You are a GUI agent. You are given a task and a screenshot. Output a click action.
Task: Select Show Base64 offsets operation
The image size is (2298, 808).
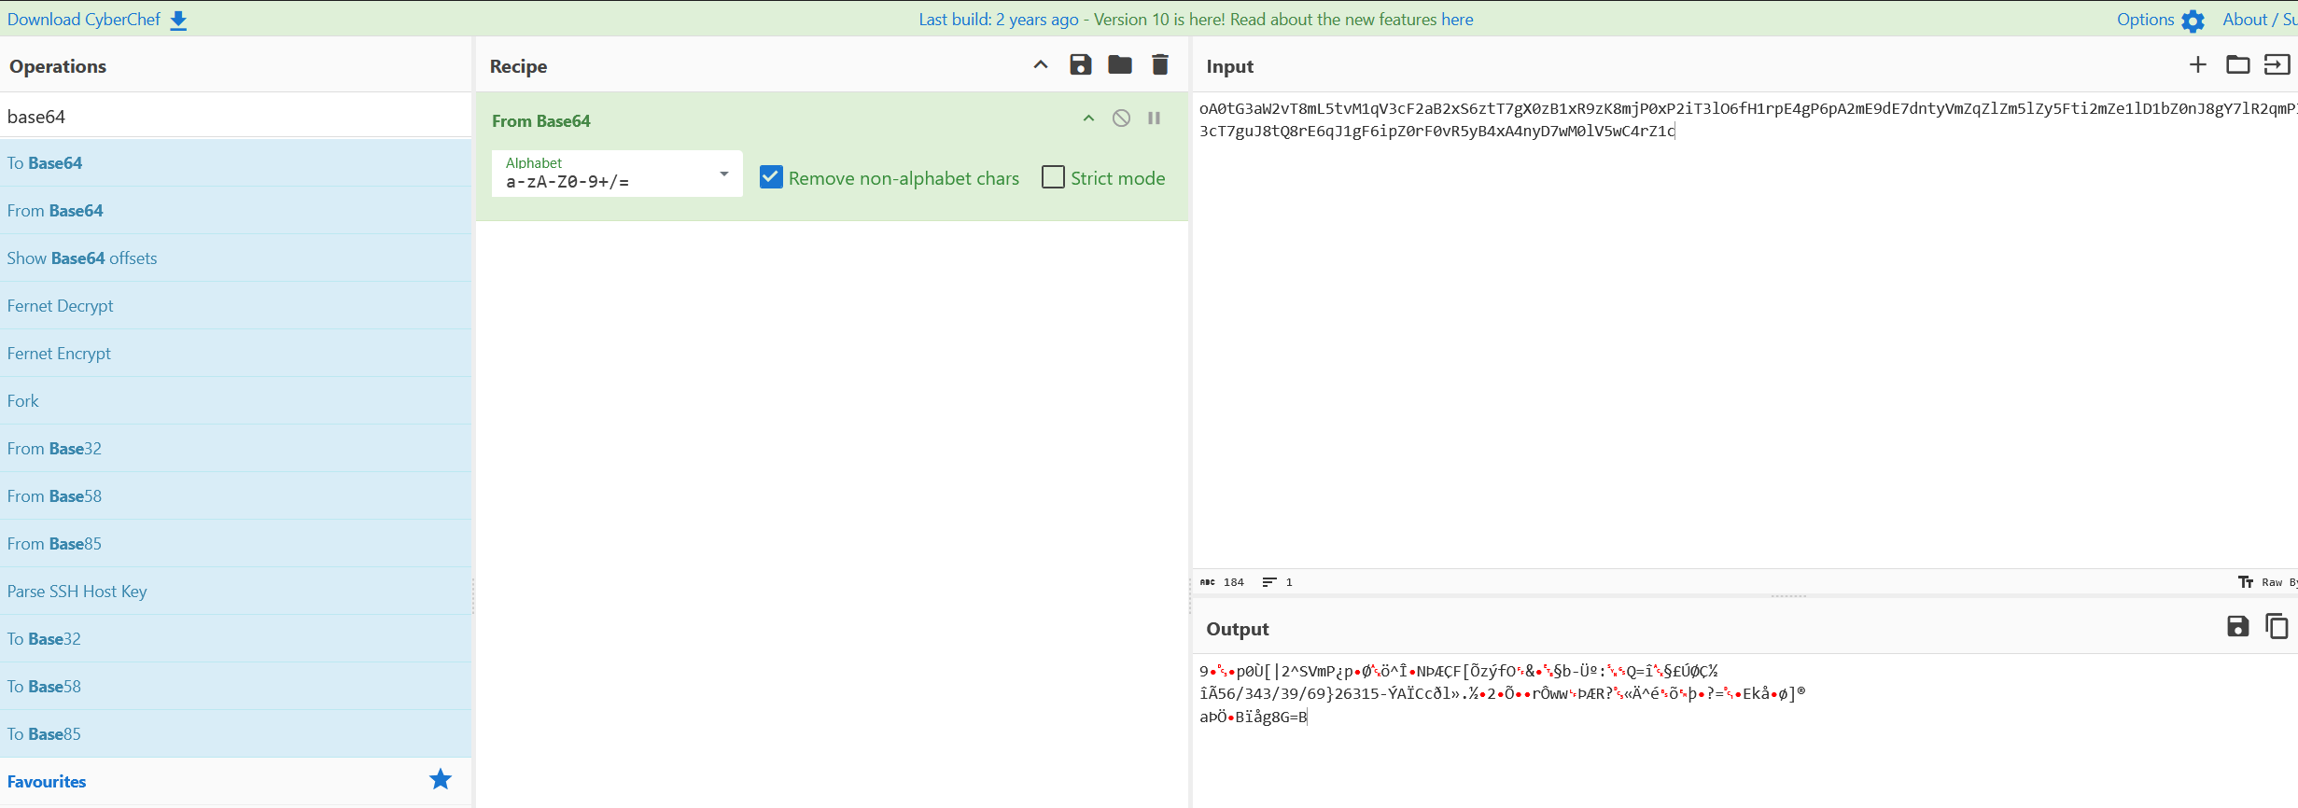(82, 258)
